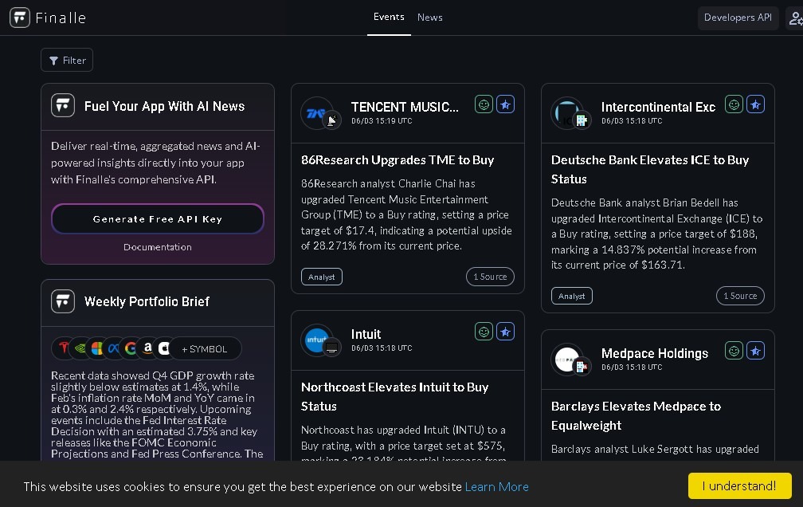Expand 1 Source on Tencent Music card

pos(490,277)
